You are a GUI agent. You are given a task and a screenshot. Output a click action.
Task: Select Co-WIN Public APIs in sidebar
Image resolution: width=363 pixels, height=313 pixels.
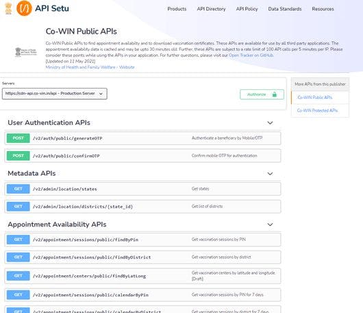click(315, 97)
